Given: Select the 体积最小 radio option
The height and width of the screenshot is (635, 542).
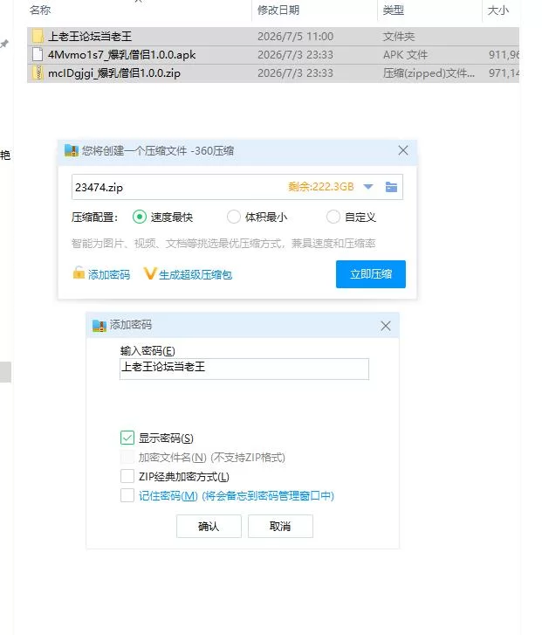Looking at the screenshot, I should (x=234, y=217).
